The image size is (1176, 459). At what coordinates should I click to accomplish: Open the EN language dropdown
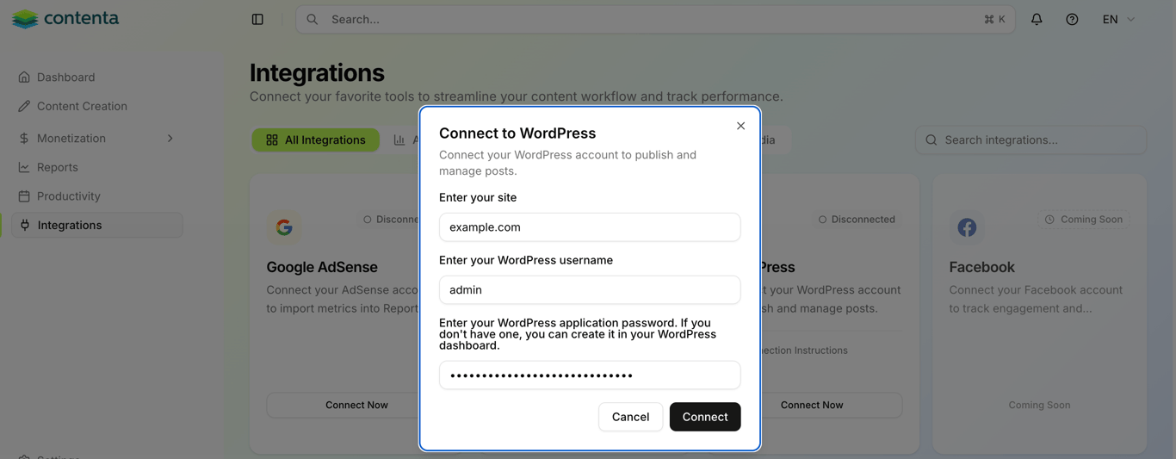[x=1118, y=19]
